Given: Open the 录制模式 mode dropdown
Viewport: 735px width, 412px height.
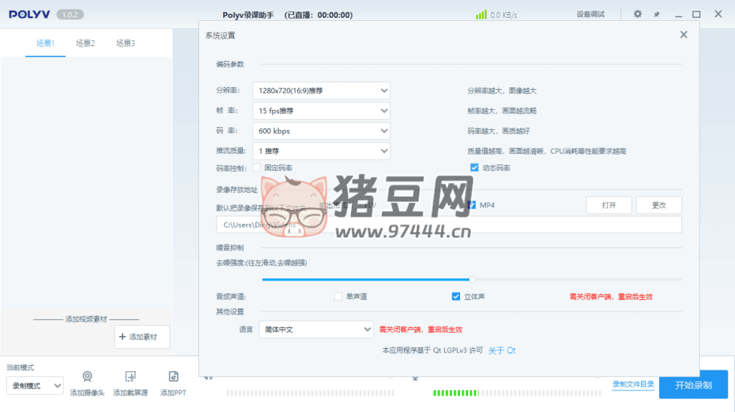Looking at the screenshot, I should (34, 385).
